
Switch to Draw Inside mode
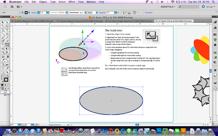[8, 88]
